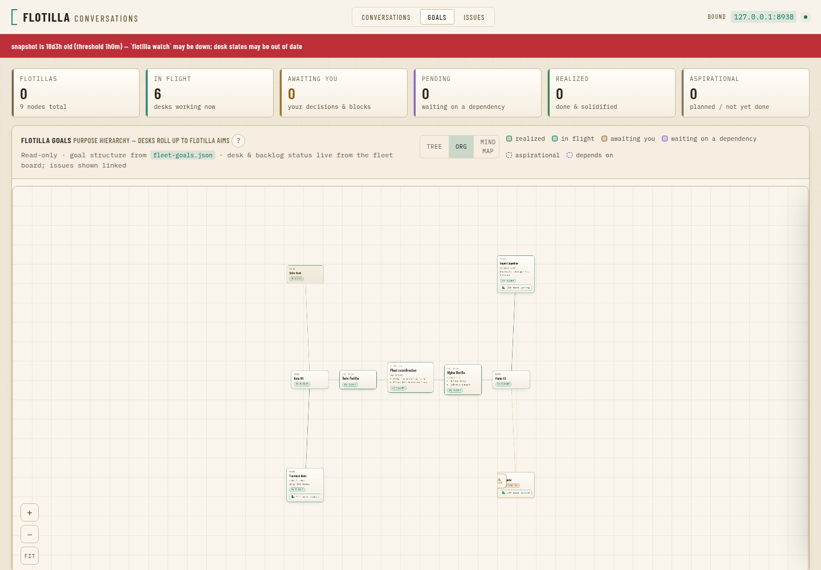The height and width of the screenshot is (570, 821).
Task: Click the waiting on a dependency swatch
Action: pos(665,139)
